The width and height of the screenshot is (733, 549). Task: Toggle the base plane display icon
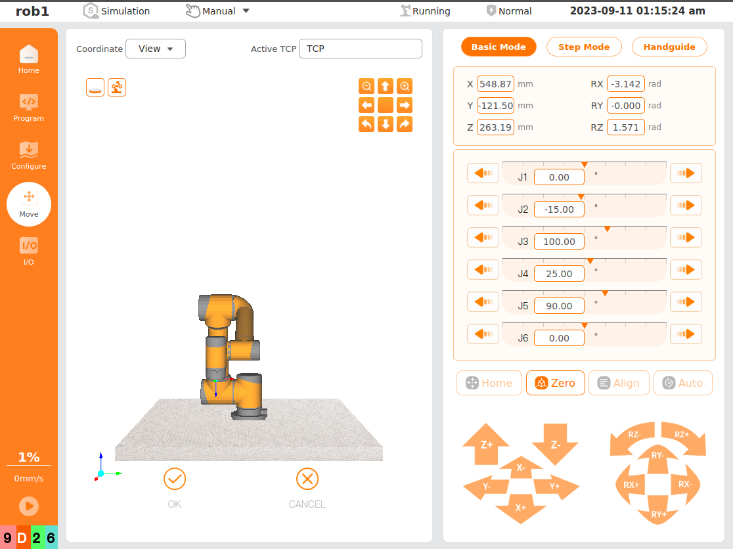(x=95, y=87)
